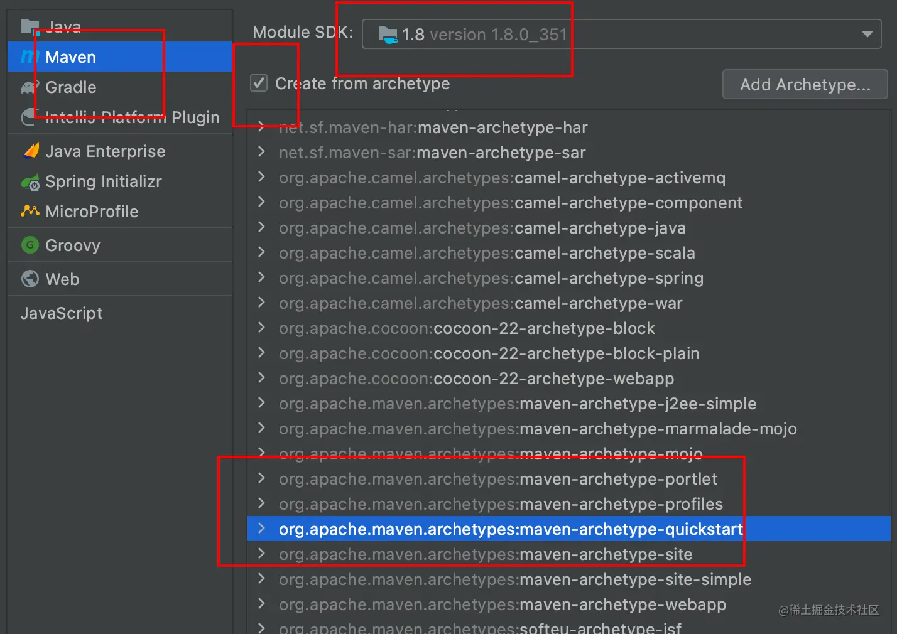Choose Spring Initializr in sidebar
Image resolution: width=897 pixels, height=634 pixels.
(120, 181)
